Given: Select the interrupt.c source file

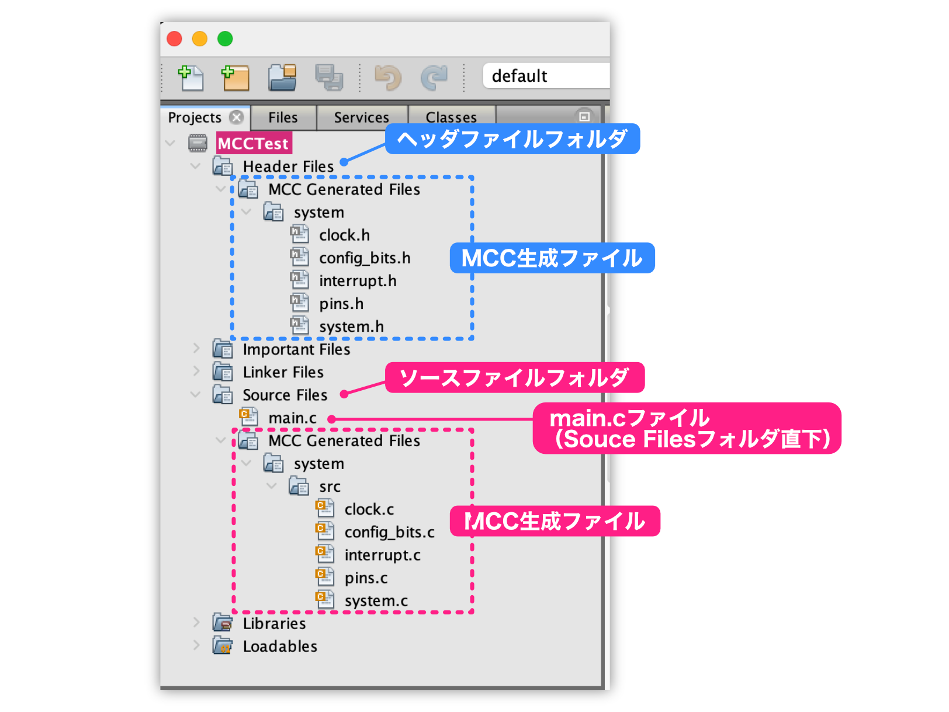Looking at the screenshot, I should point(383,555).
